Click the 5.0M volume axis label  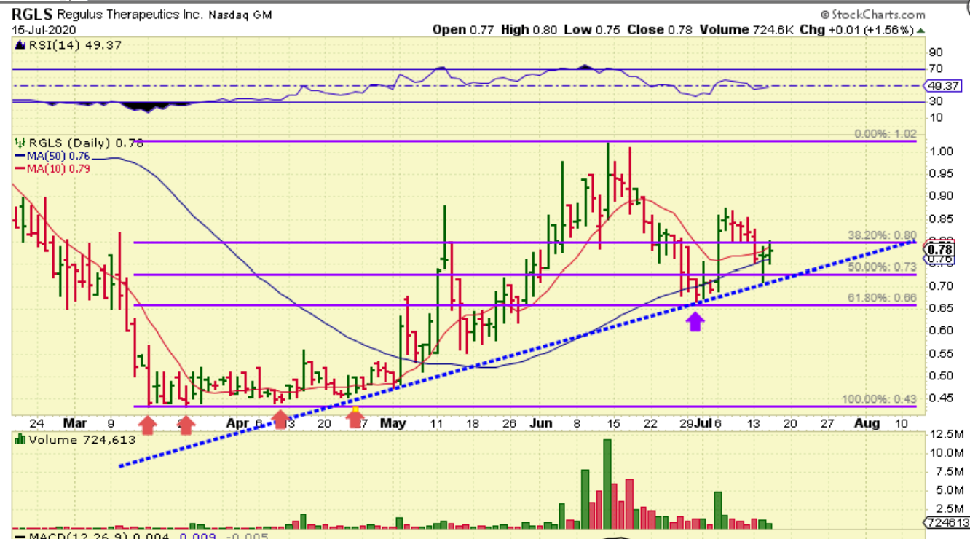(946, 489)
